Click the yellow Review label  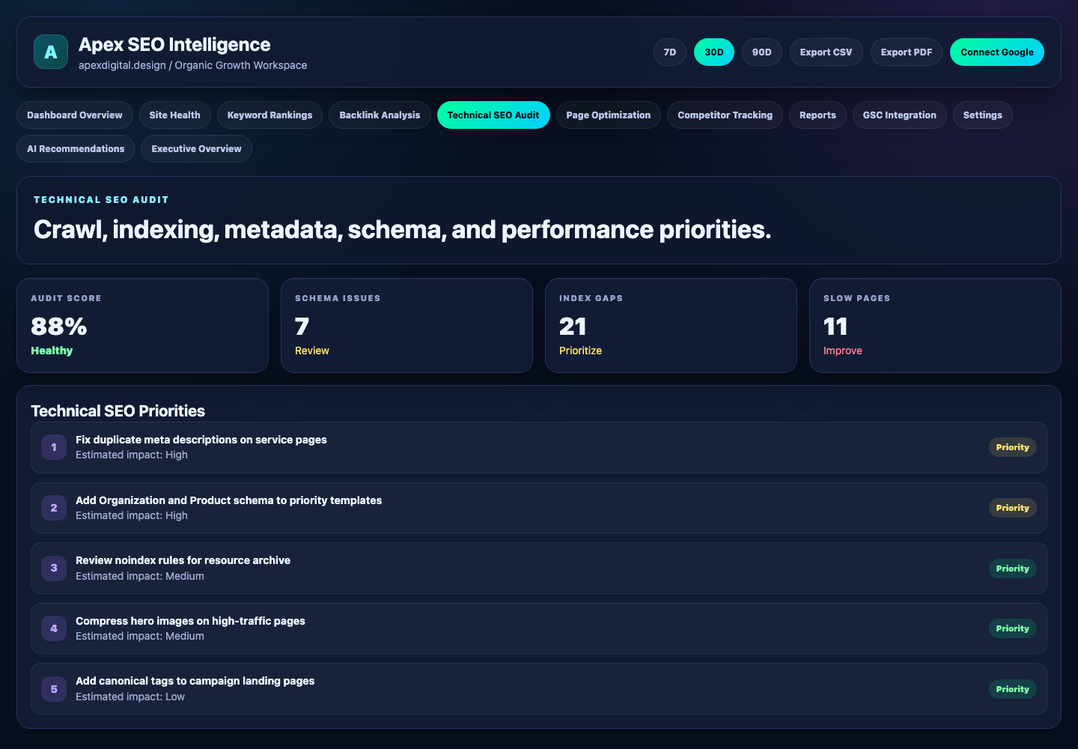coord(312,351)
